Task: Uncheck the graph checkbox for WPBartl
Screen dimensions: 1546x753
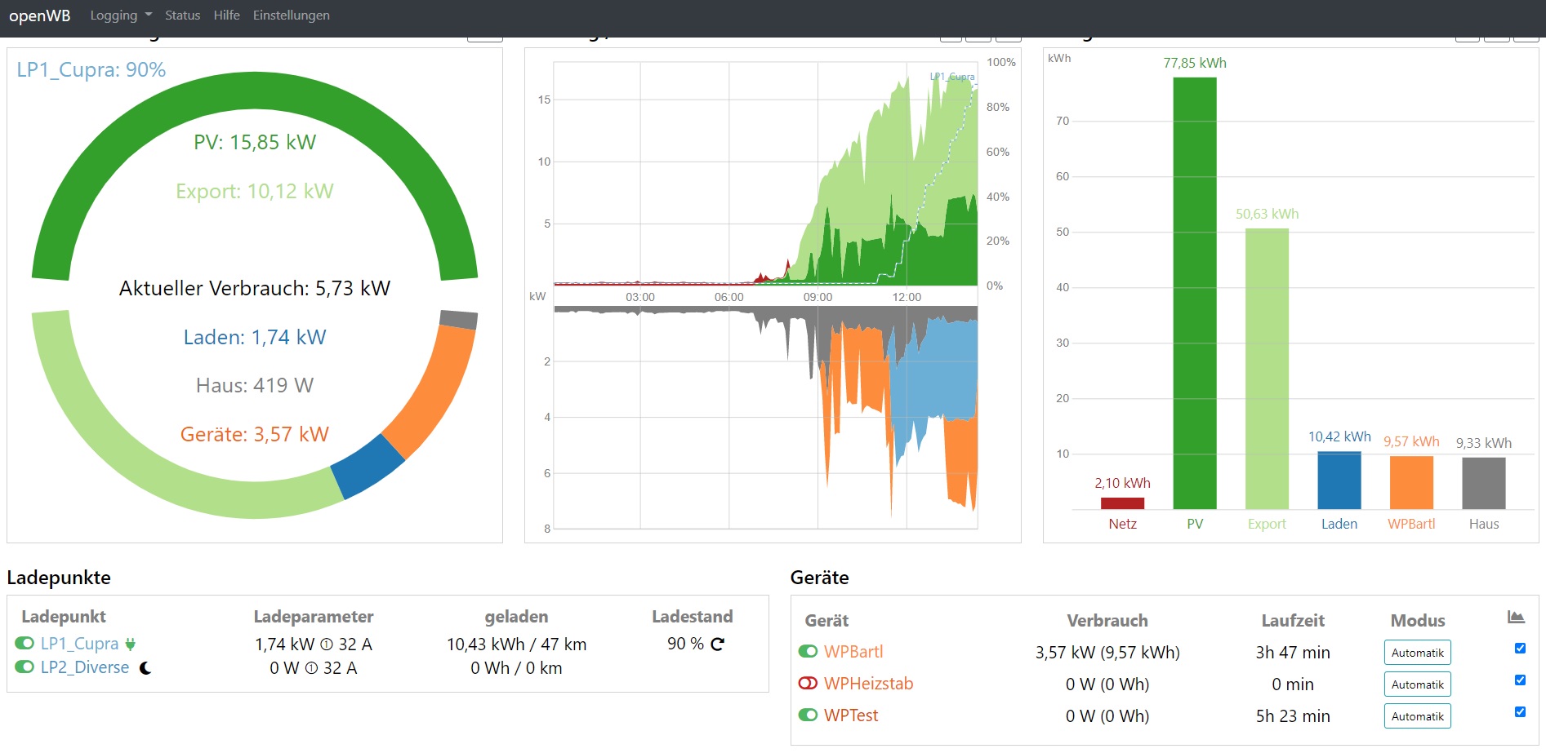Action: pos(1520,649)
